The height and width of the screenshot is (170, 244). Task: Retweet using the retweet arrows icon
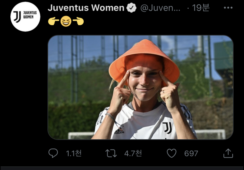[x=111, y=153]
